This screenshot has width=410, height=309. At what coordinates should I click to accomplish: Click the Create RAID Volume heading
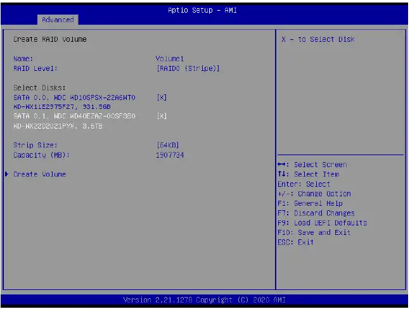(x=50, y=39)
